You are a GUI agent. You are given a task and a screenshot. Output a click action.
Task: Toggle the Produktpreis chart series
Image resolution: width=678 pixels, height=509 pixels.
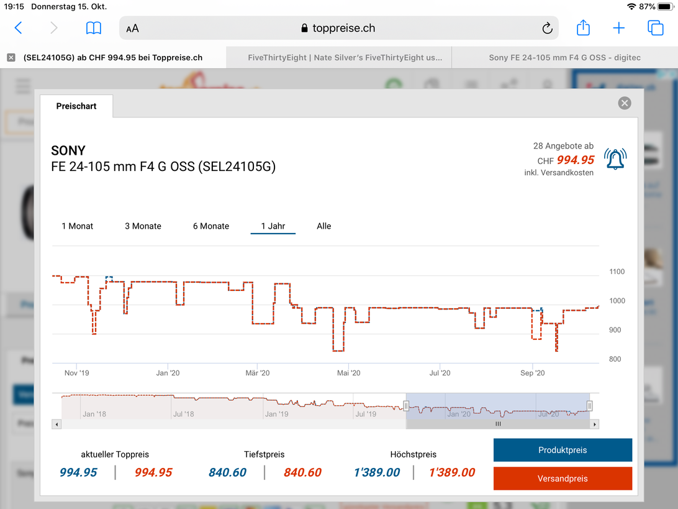563,450
